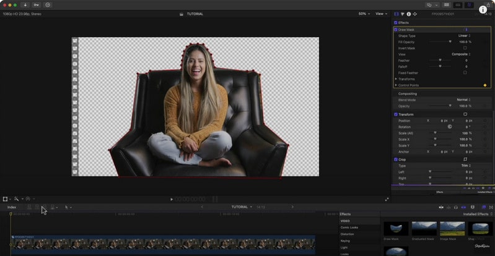495x256 pixels.
Task: Open the clip appearance icon in timeline
Action: click(x=473, y=207)
